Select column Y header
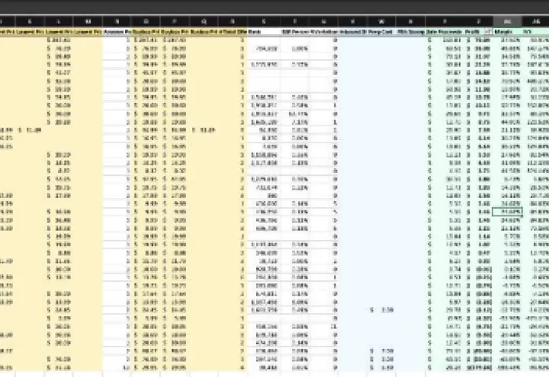549x377 pixels. (445, 21)
